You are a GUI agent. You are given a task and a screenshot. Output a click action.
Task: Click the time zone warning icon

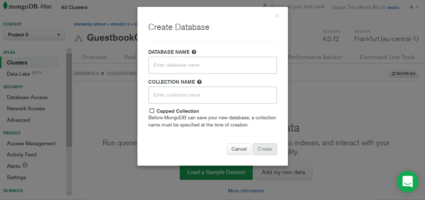point(265,6)
